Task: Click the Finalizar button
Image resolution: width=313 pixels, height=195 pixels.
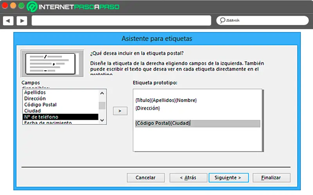Action: coord(272,178)
